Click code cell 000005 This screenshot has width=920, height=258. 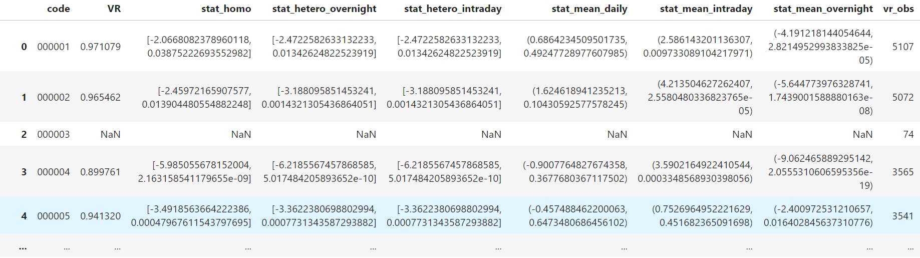click(53, 216)
